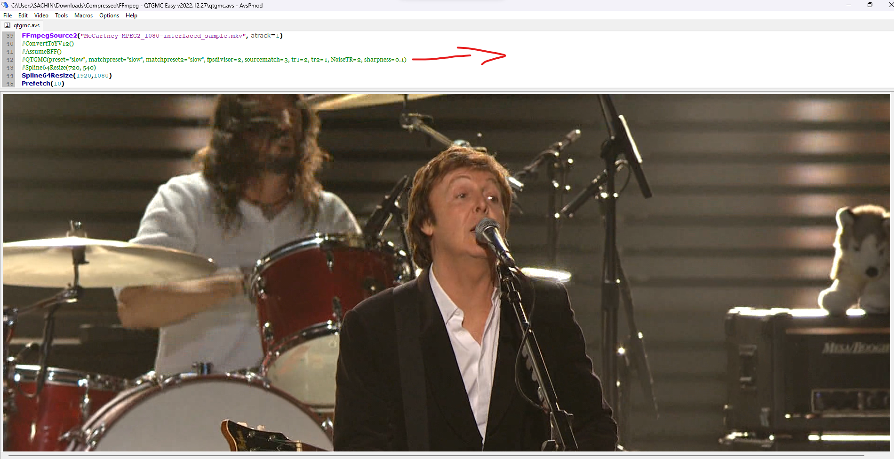The image size is (894, 459).
Task: Click the #AssumeBFF() comment line
Action: click(x=41, y=52)
